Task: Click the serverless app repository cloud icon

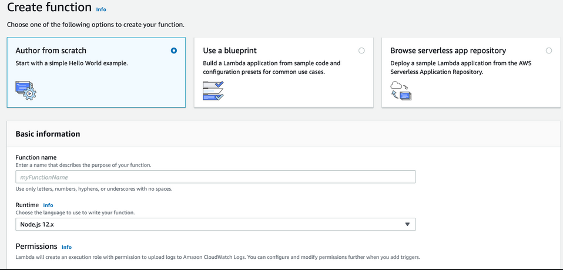Action: pos(401,90)
